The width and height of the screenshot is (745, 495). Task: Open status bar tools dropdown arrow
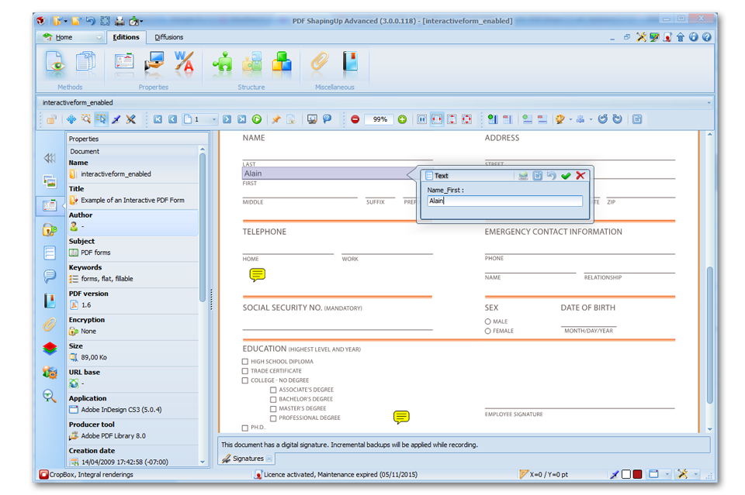pos(696,474)
